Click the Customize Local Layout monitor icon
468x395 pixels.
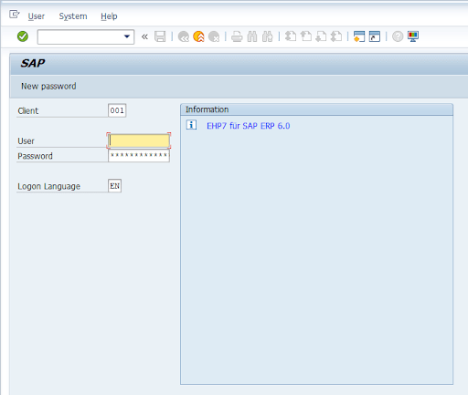(x=413, y=36)
